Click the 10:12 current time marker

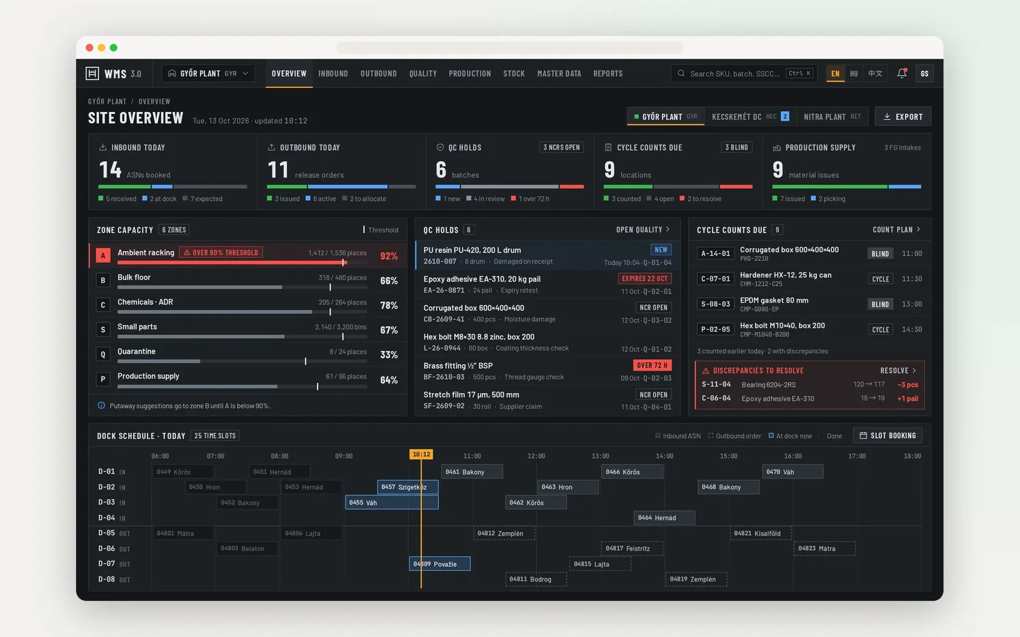(421, 454)
